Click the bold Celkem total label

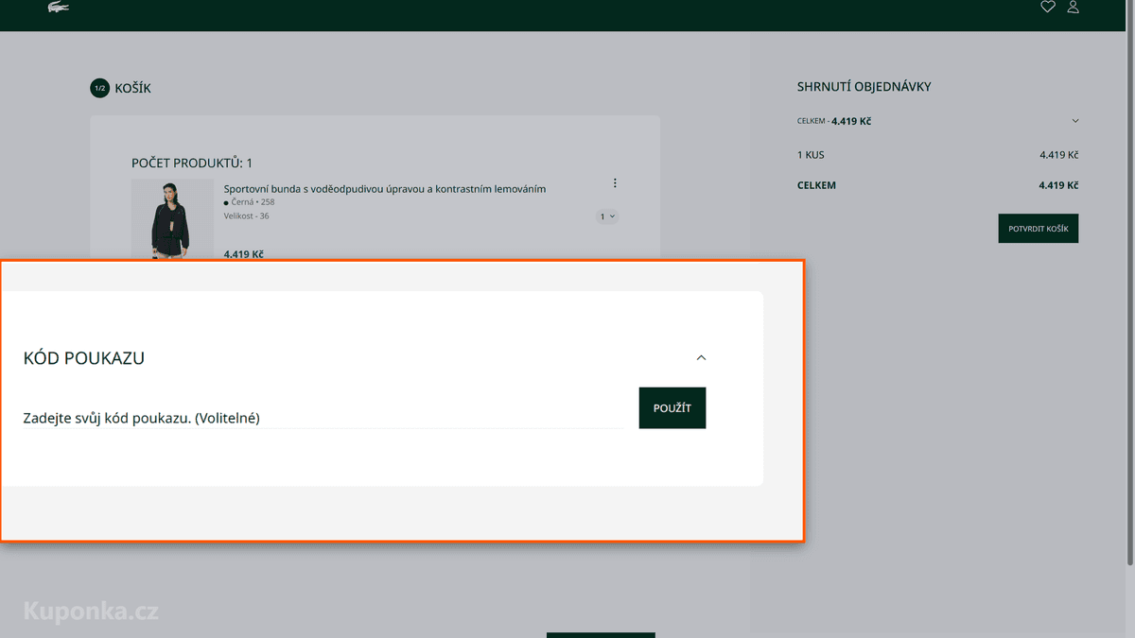(816, 185)
